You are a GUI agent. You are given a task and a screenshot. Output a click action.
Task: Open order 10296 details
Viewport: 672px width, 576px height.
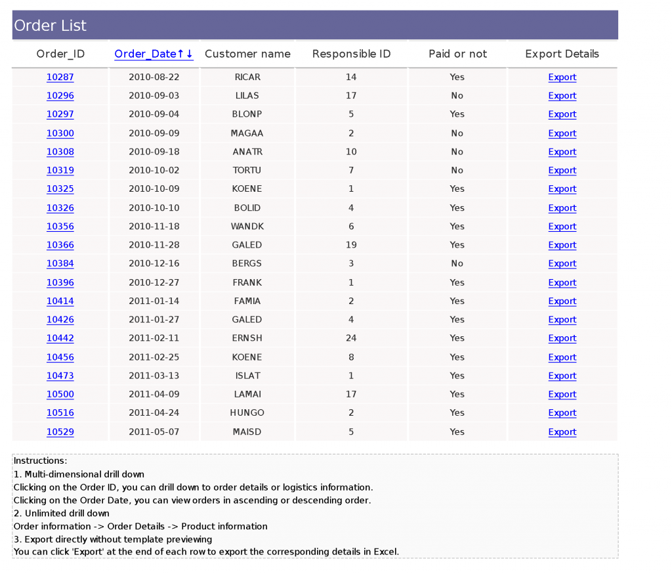pyautogui.click(x=60, y=96)
